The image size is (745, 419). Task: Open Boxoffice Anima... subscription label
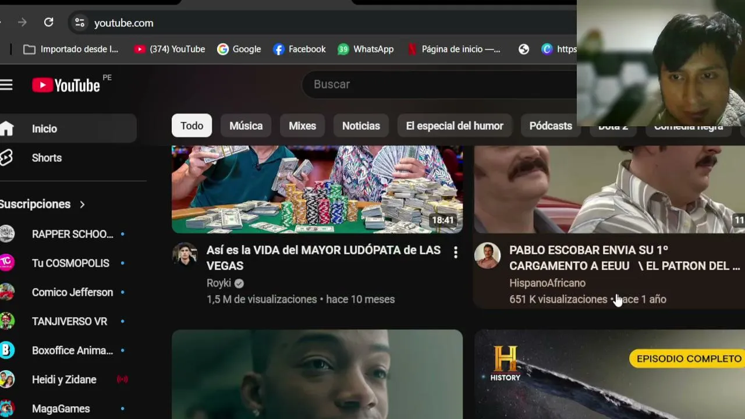coord(73,350)
